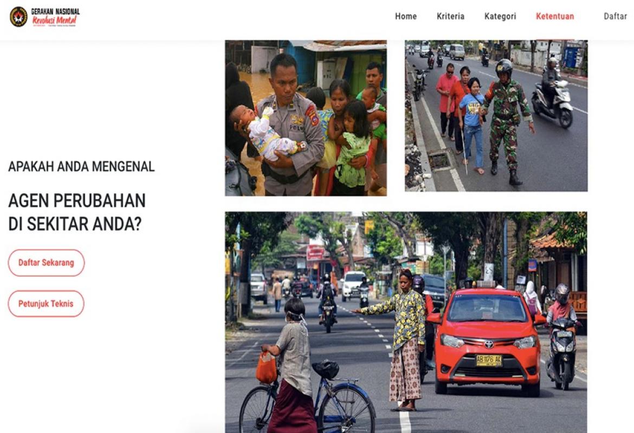Click the yellow AB 1176 AK license plate
The height and width of the screenshot is (433, 634).
(488, 360)
